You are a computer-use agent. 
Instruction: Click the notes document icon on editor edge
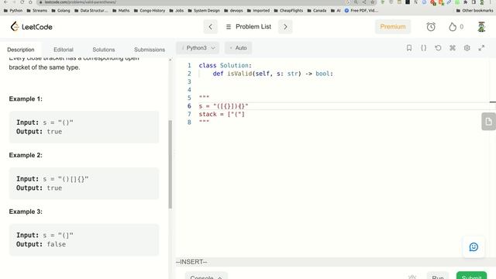[x=489, y=122]
